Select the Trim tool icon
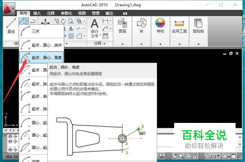This screenshot has height=162, width=245. 79,28
